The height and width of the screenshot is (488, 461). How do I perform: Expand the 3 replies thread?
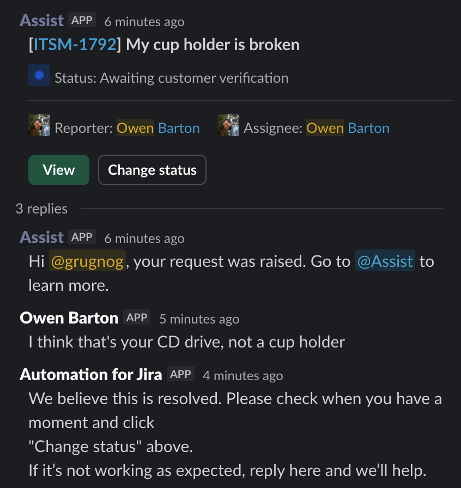point(41,209)
